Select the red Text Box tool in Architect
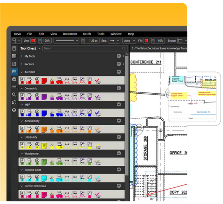 (x=22, y=81)
